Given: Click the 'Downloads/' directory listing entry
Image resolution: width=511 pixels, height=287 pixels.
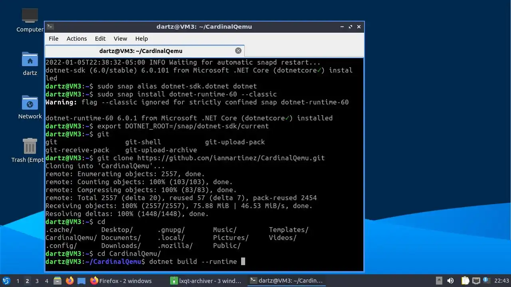Looking at the screenshot, I should click(121, 246).
